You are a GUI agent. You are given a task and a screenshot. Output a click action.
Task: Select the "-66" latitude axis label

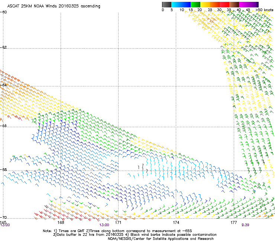pyautogui.click(x=3, y=126)
